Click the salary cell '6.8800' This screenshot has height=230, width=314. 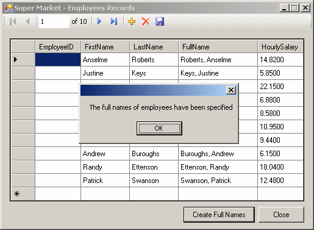coord(280,100)
